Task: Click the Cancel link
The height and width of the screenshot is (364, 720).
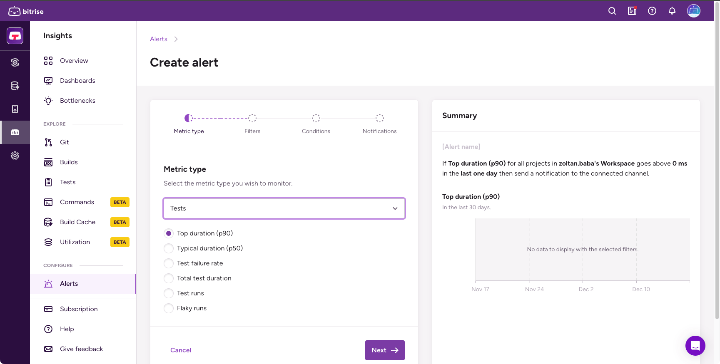Action: [x=181, y=350]
